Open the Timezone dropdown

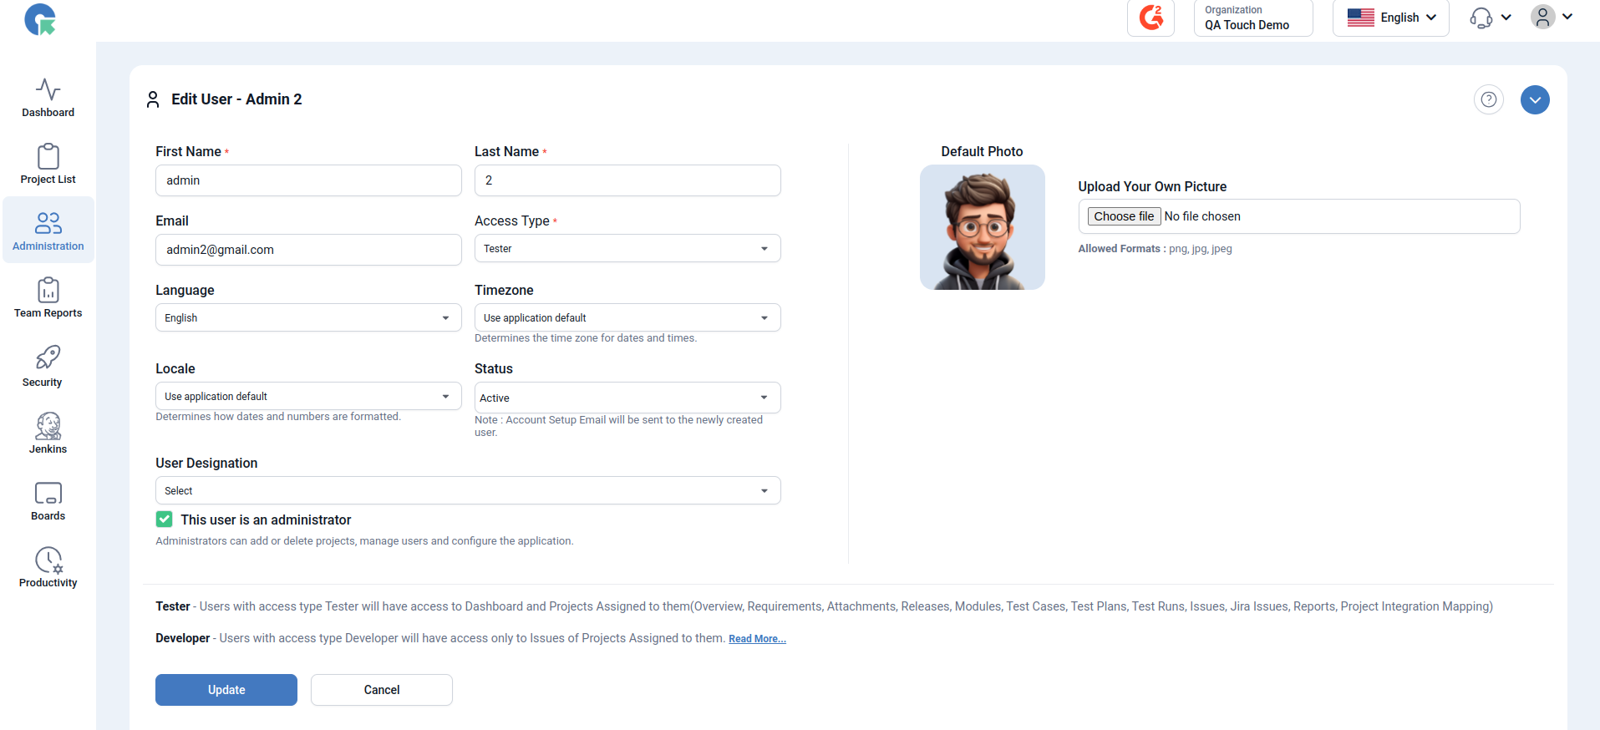point(627,318)
